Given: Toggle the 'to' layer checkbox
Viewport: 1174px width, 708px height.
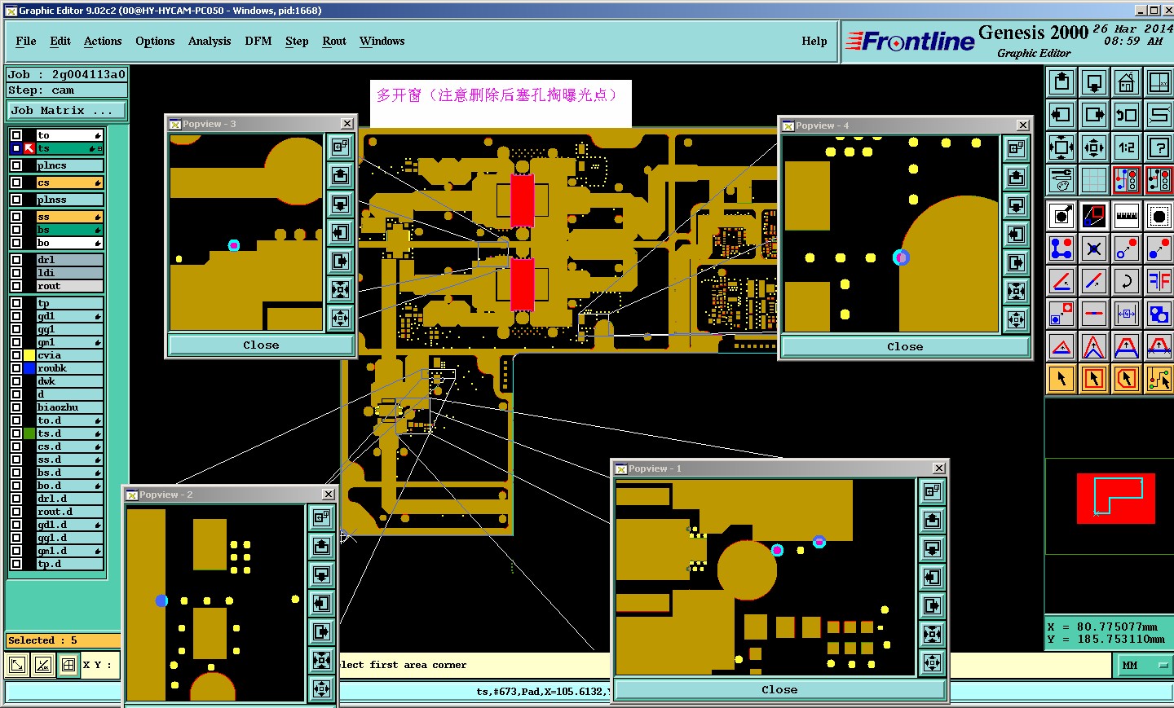Looking at the screenshot, I should click(16, 135).
